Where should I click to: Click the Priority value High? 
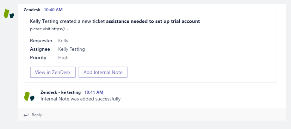click(63, 57)
